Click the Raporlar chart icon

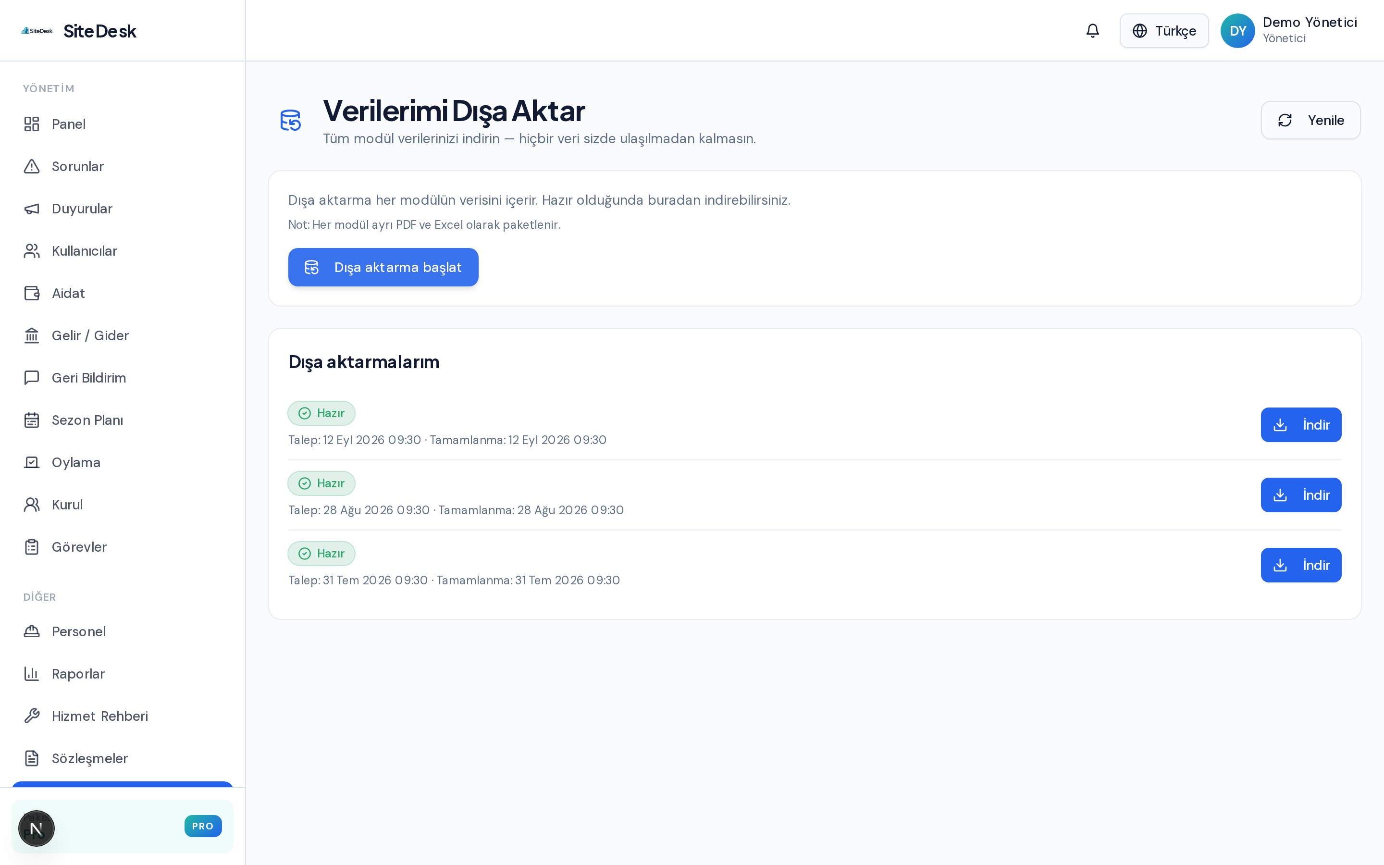pos(32,674)
